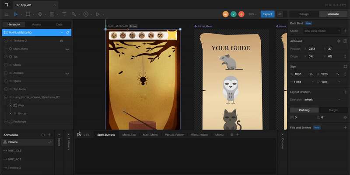Click the Play preview icon in toolbar
Screen dimensions: 350x175
coord(98,14)
